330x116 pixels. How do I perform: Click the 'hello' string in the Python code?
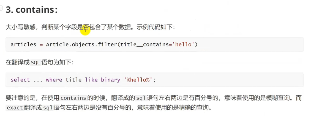point(183,44)
